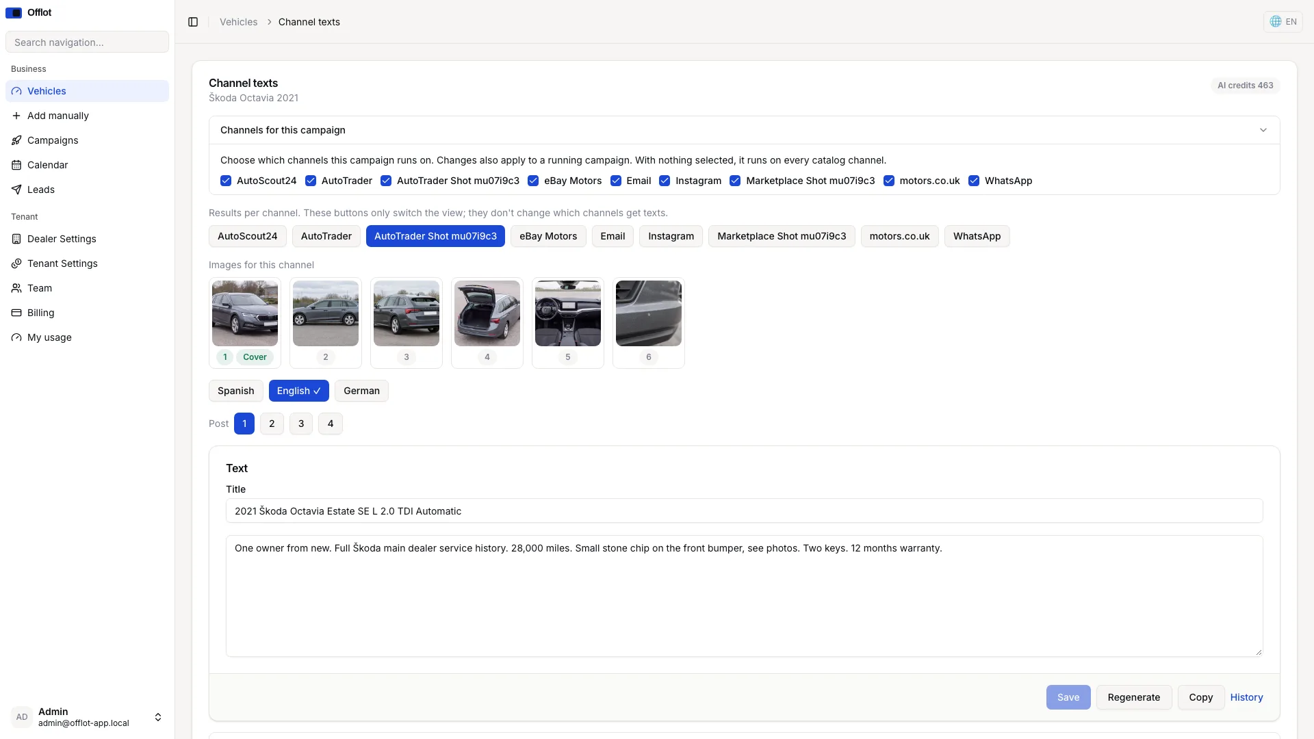The width and height of the screenshot is (1314, 739).
Task: Switch view to WhatsApp results
Action: coord(977,236)
